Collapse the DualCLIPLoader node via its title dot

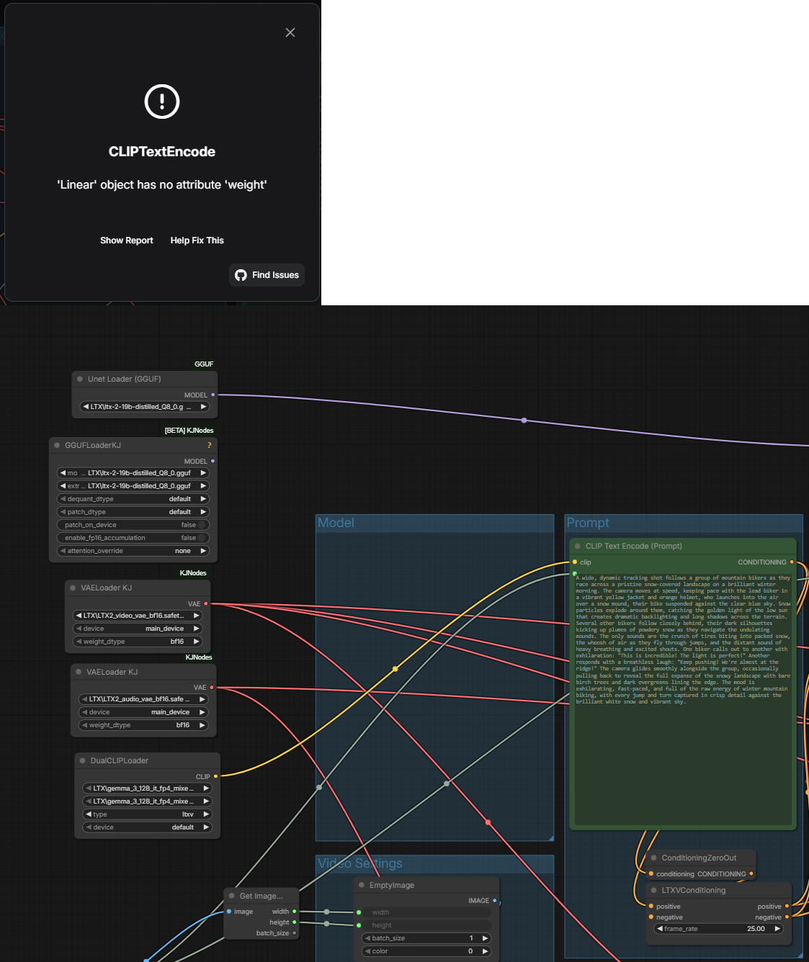pyautogui.click(x=82, y=760)
